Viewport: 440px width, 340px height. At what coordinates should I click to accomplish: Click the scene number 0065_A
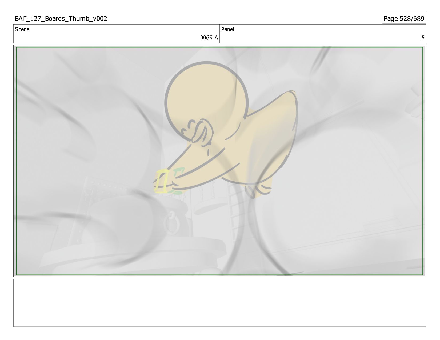[209, 38]
